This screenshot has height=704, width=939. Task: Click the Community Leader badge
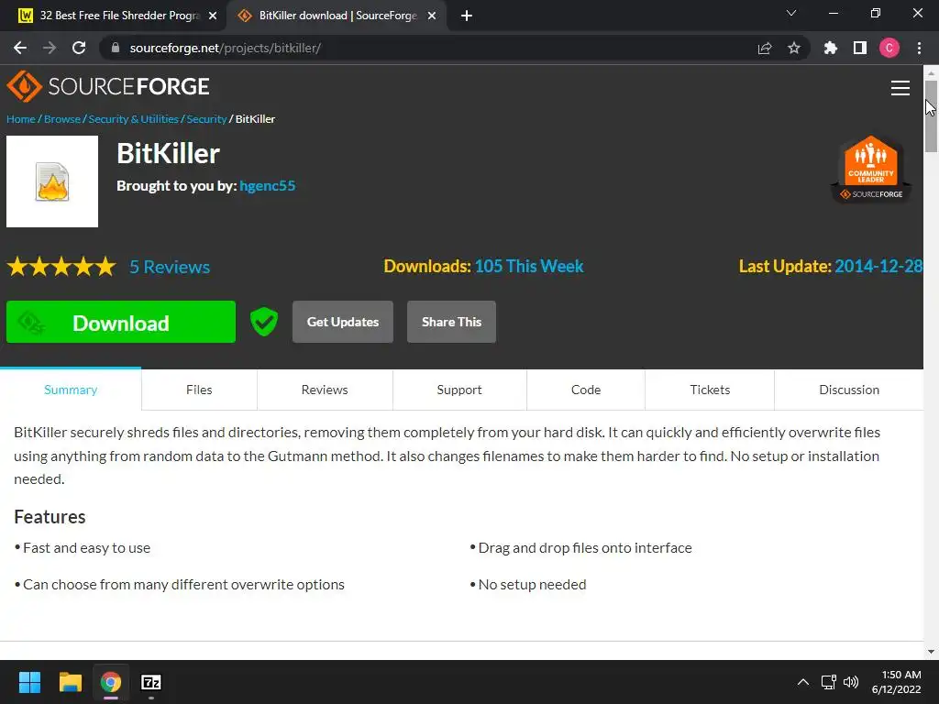871,170
